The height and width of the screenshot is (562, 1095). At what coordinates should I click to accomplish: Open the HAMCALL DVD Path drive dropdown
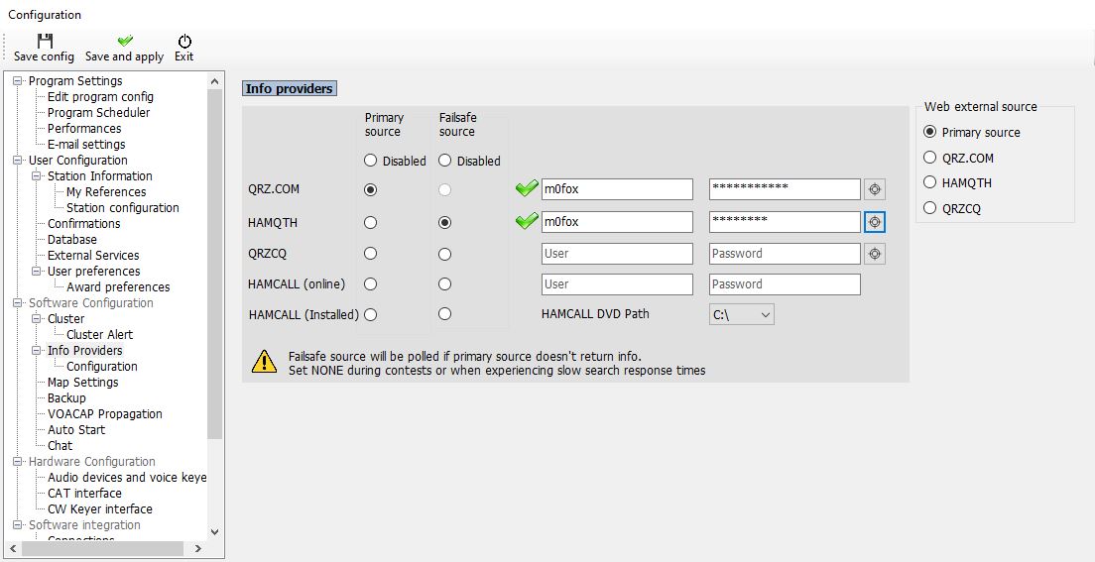tap(742, 315)
